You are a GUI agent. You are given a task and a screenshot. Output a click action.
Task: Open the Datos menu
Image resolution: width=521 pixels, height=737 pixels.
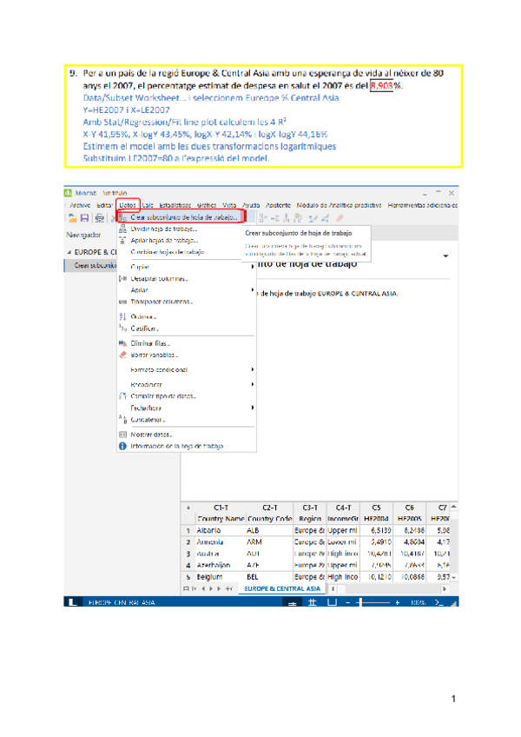click(x=128, y=205)
